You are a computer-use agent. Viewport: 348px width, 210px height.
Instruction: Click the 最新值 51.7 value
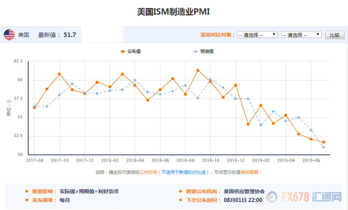(70, 35)
